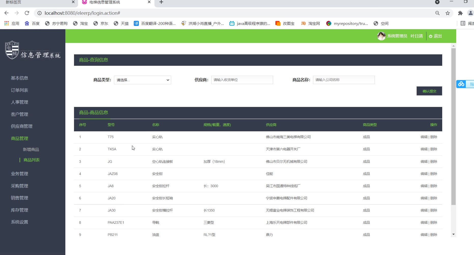
Task: Open the 苏宁易购 bookmark
Action: (56, 23)
